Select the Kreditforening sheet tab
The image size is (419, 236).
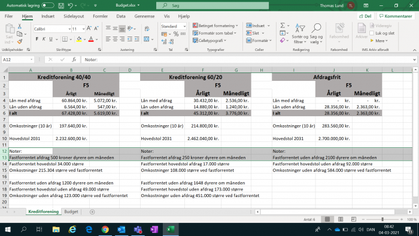click(43, 211)
